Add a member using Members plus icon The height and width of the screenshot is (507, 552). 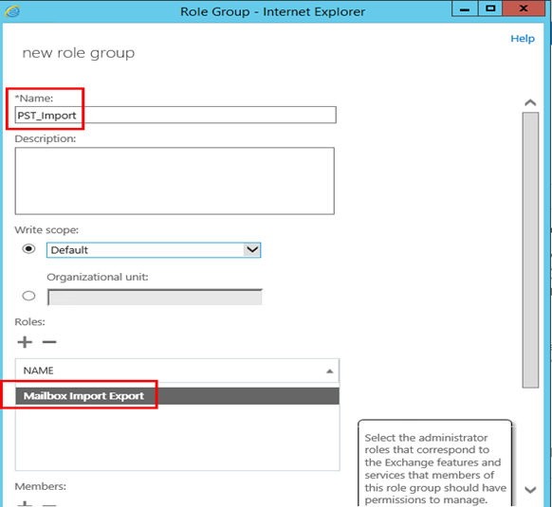click(x=25, y=504)
